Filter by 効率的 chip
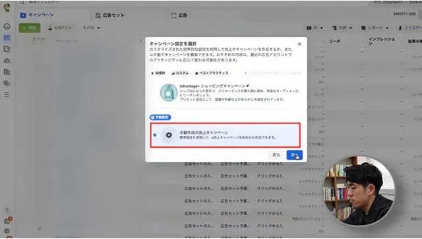 158,73
